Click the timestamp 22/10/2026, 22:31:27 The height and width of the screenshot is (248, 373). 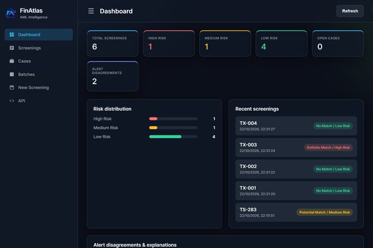pyautogui.click(x=257, y=129)
